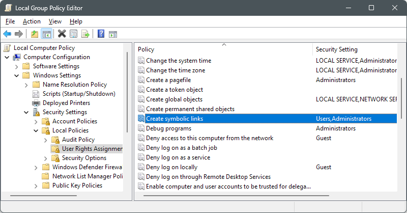
Task: Open the Action menu
Action: coord(32,21)
